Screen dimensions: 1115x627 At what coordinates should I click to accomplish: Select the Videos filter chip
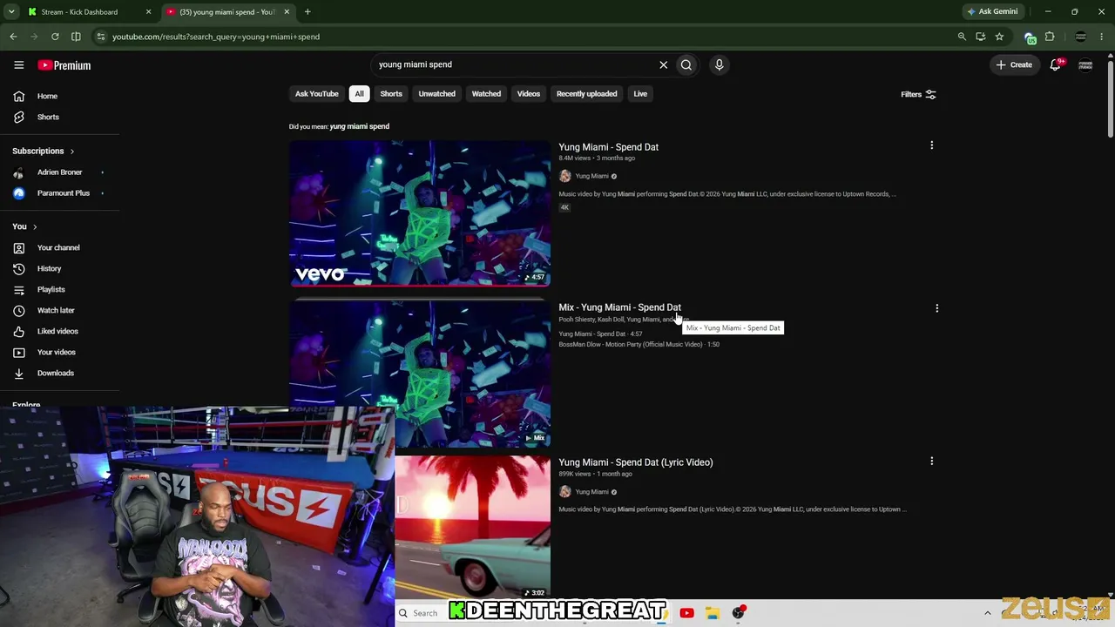529,94
